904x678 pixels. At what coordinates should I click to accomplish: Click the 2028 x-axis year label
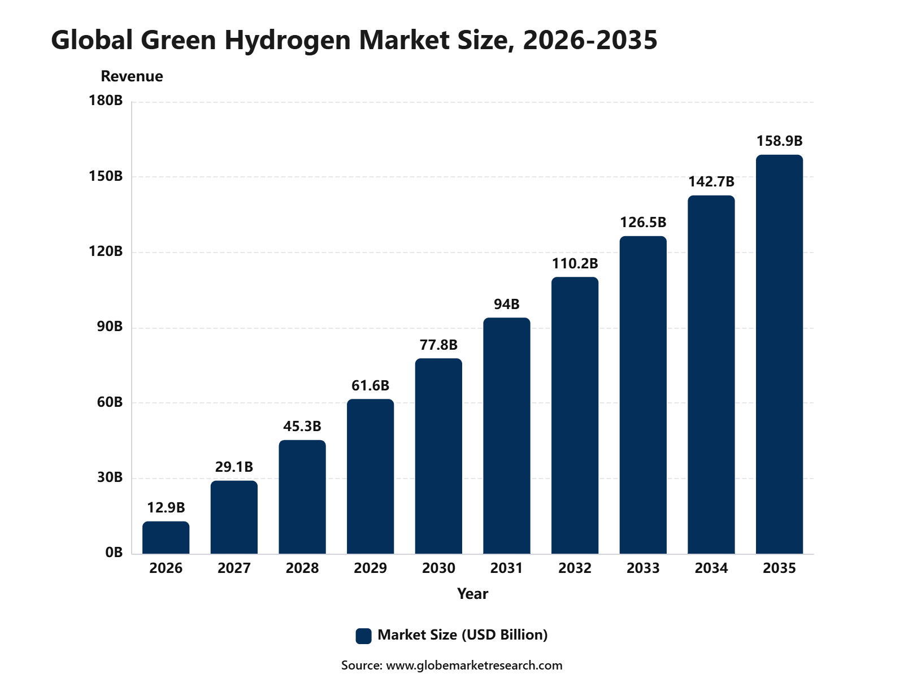[x=302, y=568]
